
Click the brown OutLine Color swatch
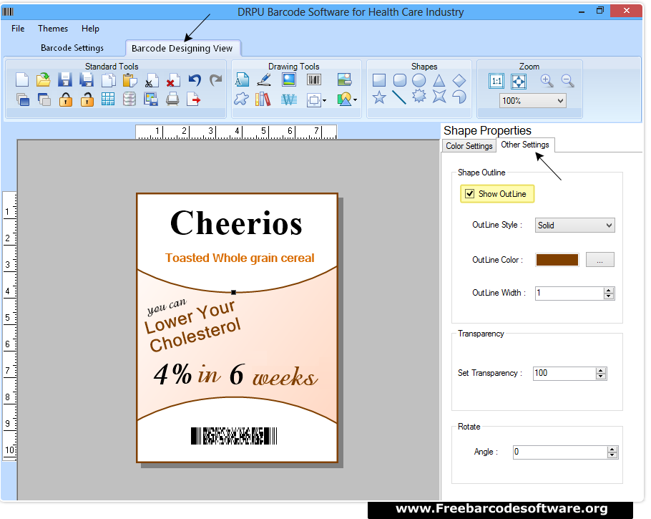[x=557, y=260]
